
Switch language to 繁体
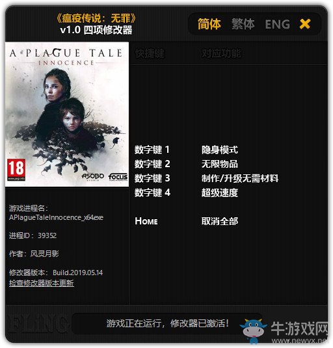[243, 24]
